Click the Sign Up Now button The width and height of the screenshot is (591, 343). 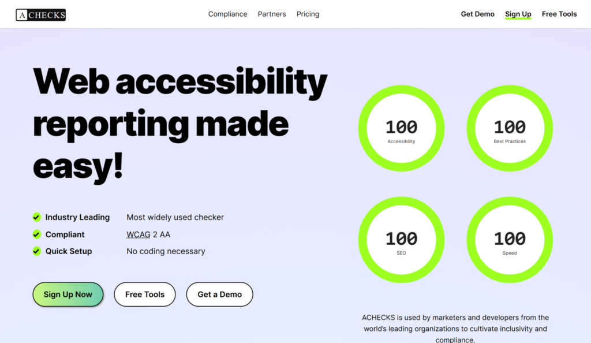68,294
